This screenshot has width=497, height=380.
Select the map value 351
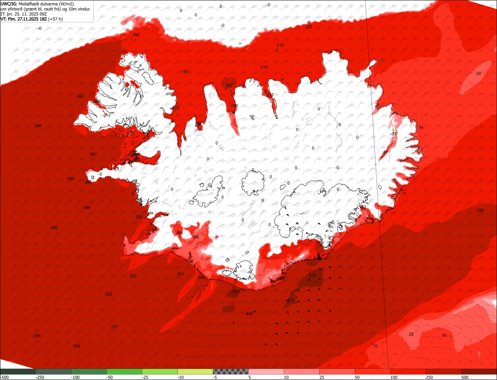click(x=181, y=274)
